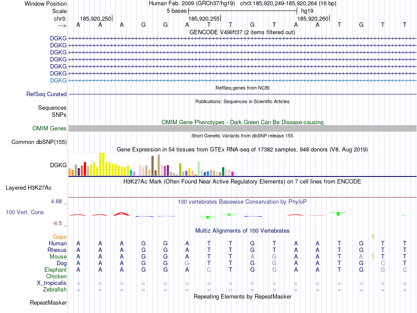
Task: Select the Elephant alignment row label
Action: [56, 270]
